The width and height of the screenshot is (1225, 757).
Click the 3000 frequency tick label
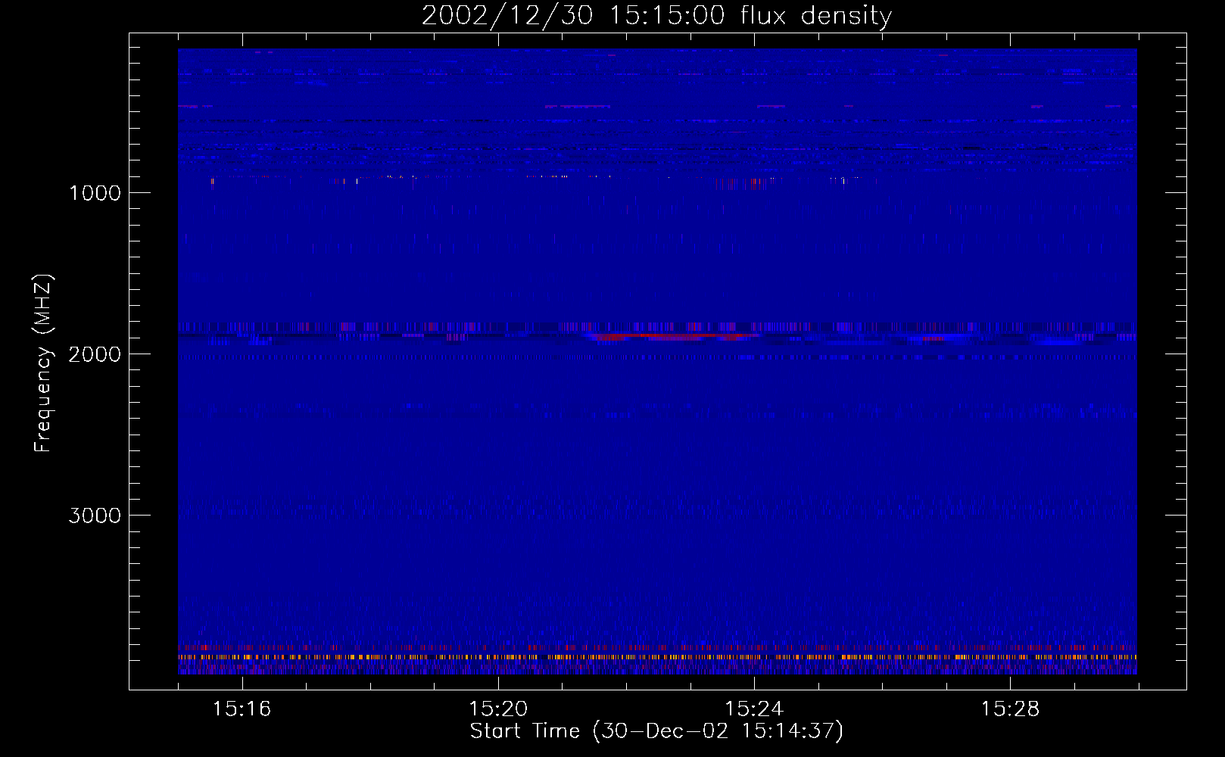click(95, 516)
